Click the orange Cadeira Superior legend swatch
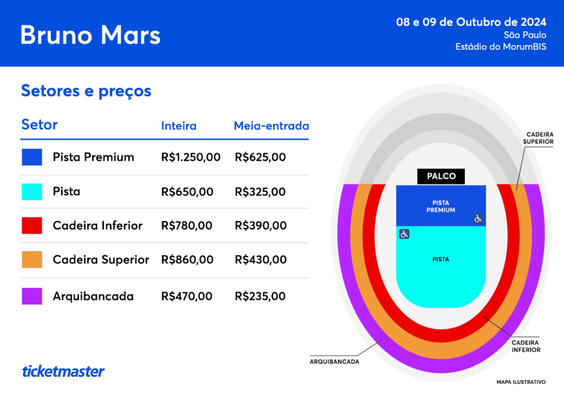Screen dimensions: 564x397 pos(32,260)
